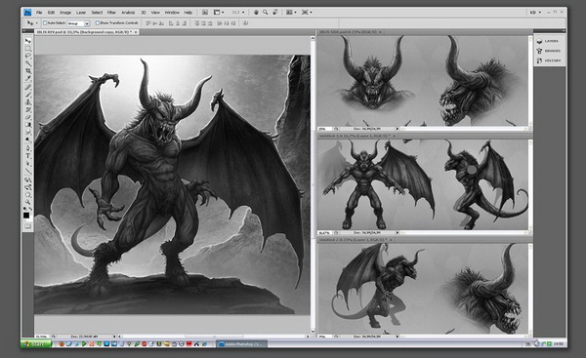Select the Clone Stamp tool
586x358 pixels.
click(27, 101)
